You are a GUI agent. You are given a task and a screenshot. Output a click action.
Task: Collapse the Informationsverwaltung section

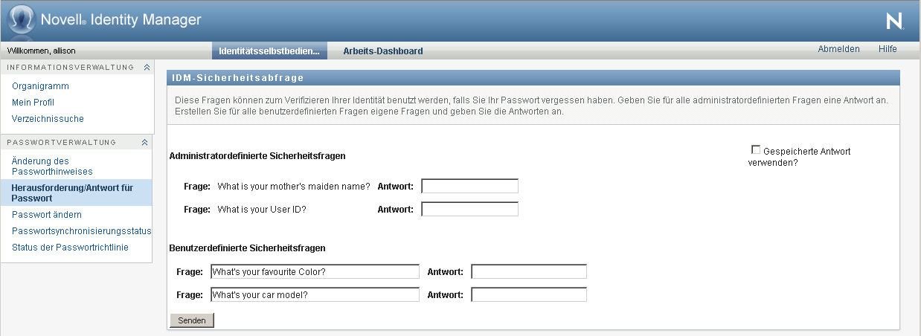pos(147,68)
